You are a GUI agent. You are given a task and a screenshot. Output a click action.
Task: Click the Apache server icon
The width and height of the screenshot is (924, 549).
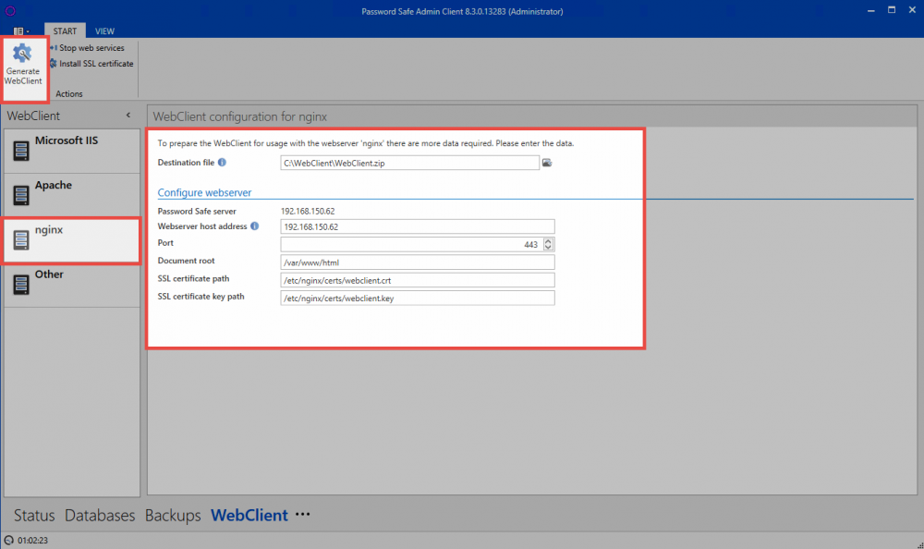21,195
